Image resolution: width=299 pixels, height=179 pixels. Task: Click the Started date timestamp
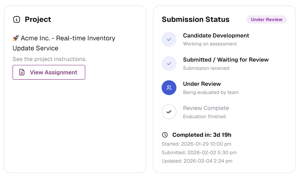pos(196,144)
